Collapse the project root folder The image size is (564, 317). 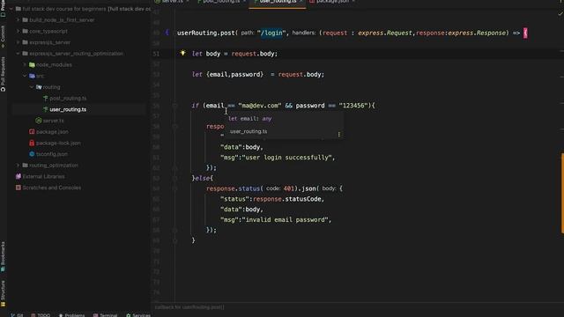click(x=11, y=9)
